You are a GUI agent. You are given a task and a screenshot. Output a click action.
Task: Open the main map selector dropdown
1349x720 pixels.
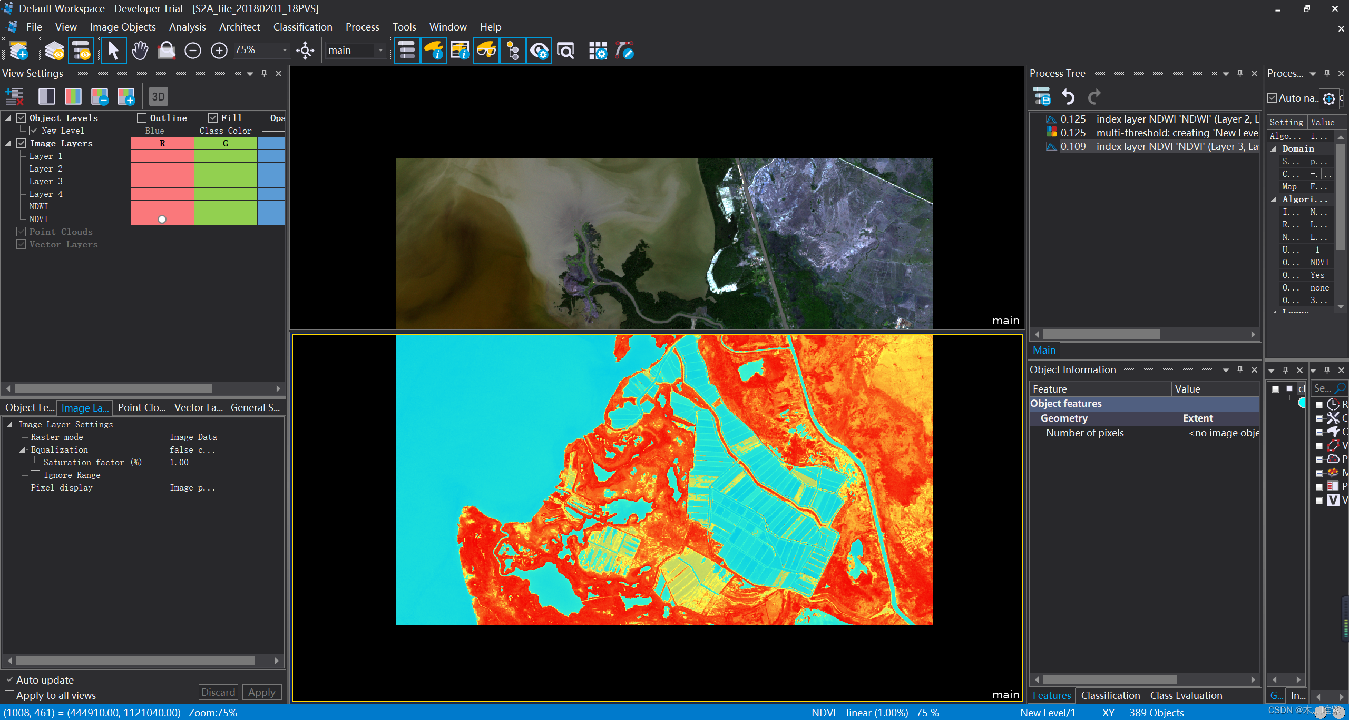tap(380, 50)
